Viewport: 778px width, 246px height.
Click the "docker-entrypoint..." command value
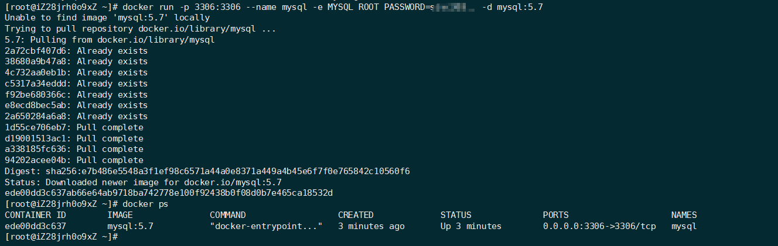(266, 226)
